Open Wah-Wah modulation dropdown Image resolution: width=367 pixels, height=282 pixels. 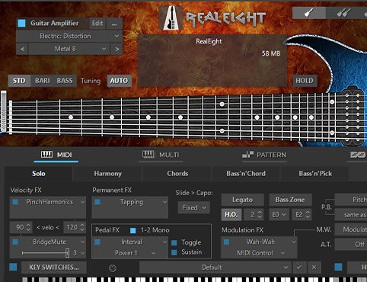(x=259, y=242)
